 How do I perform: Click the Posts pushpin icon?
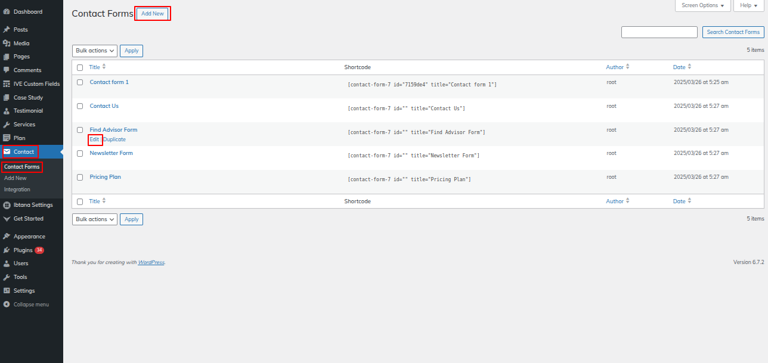(x=7, y=30)
